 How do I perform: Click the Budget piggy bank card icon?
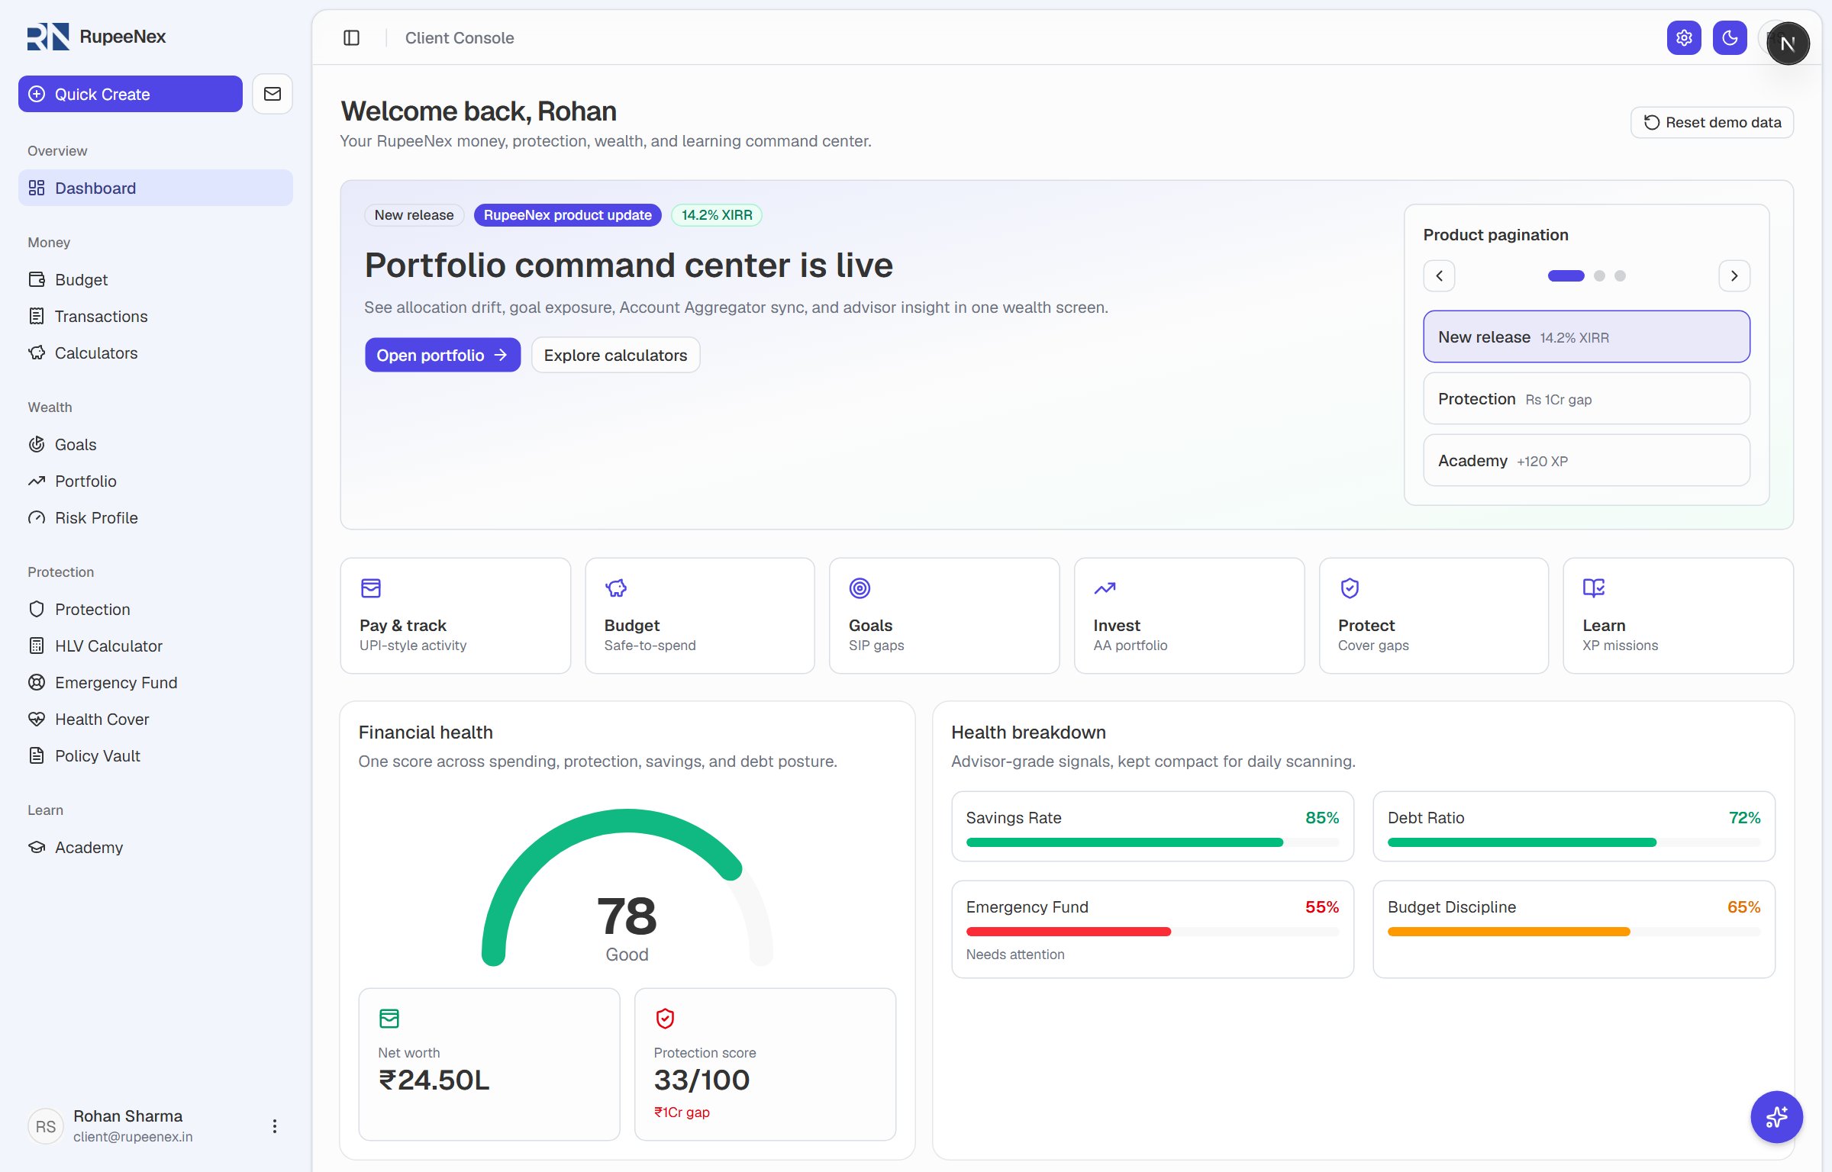[616, 588]
